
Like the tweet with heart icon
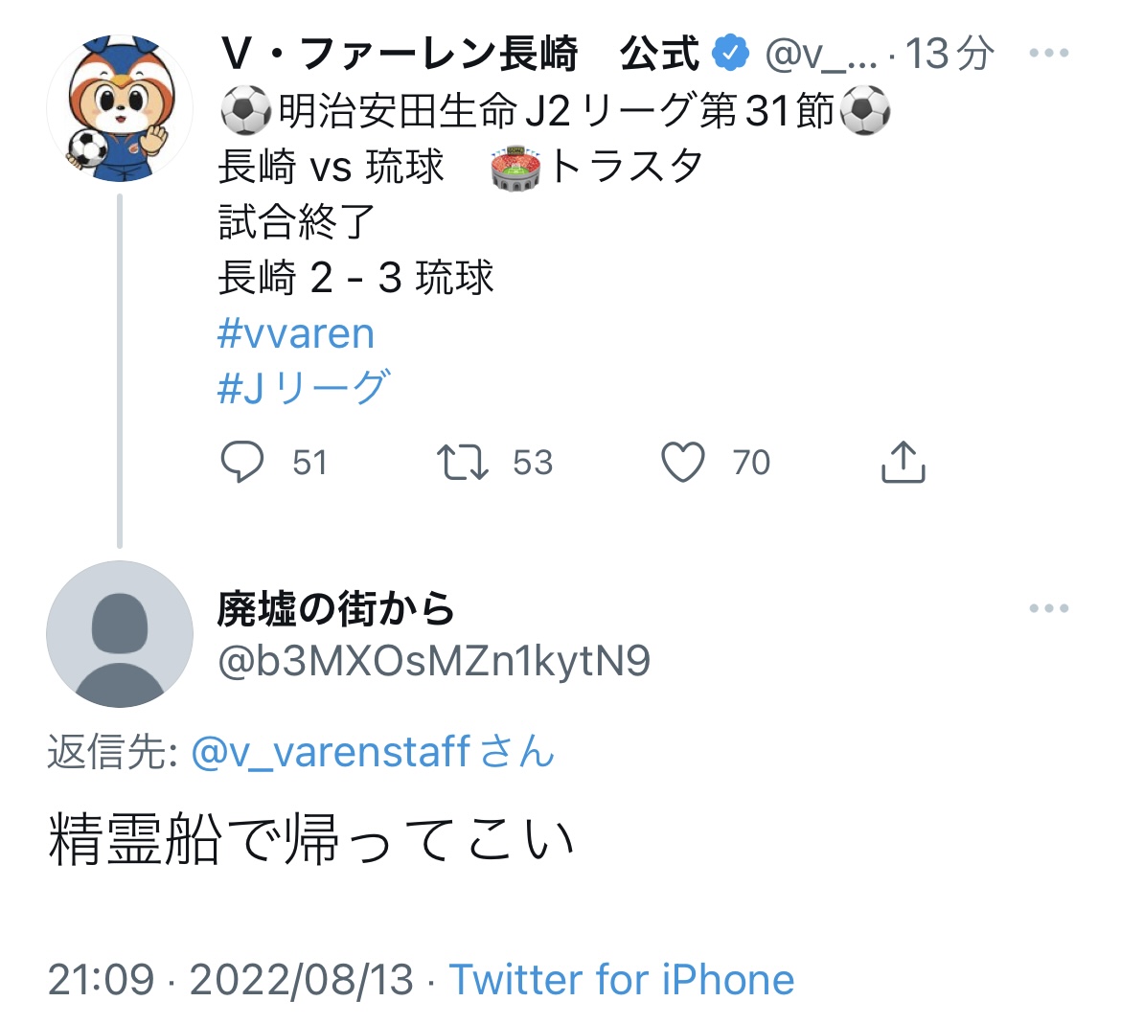pos(683,462)
